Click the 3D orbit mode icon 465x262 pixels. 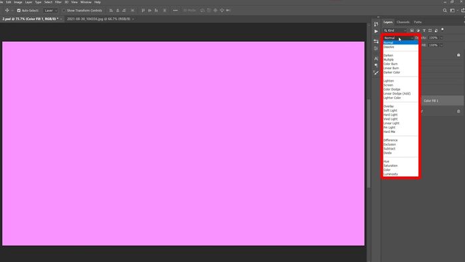pyautogui.click(x=202, y=11)
